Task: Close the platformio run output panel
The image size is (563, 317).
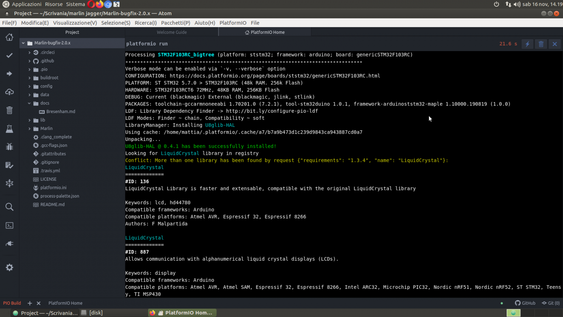Action: tap(554, 44)
